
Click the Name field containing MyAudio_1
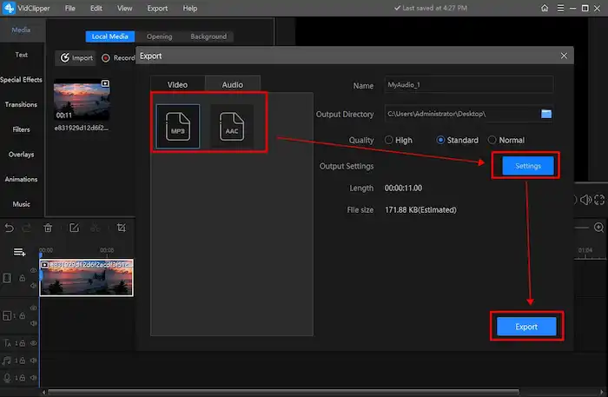click(469, 84)
